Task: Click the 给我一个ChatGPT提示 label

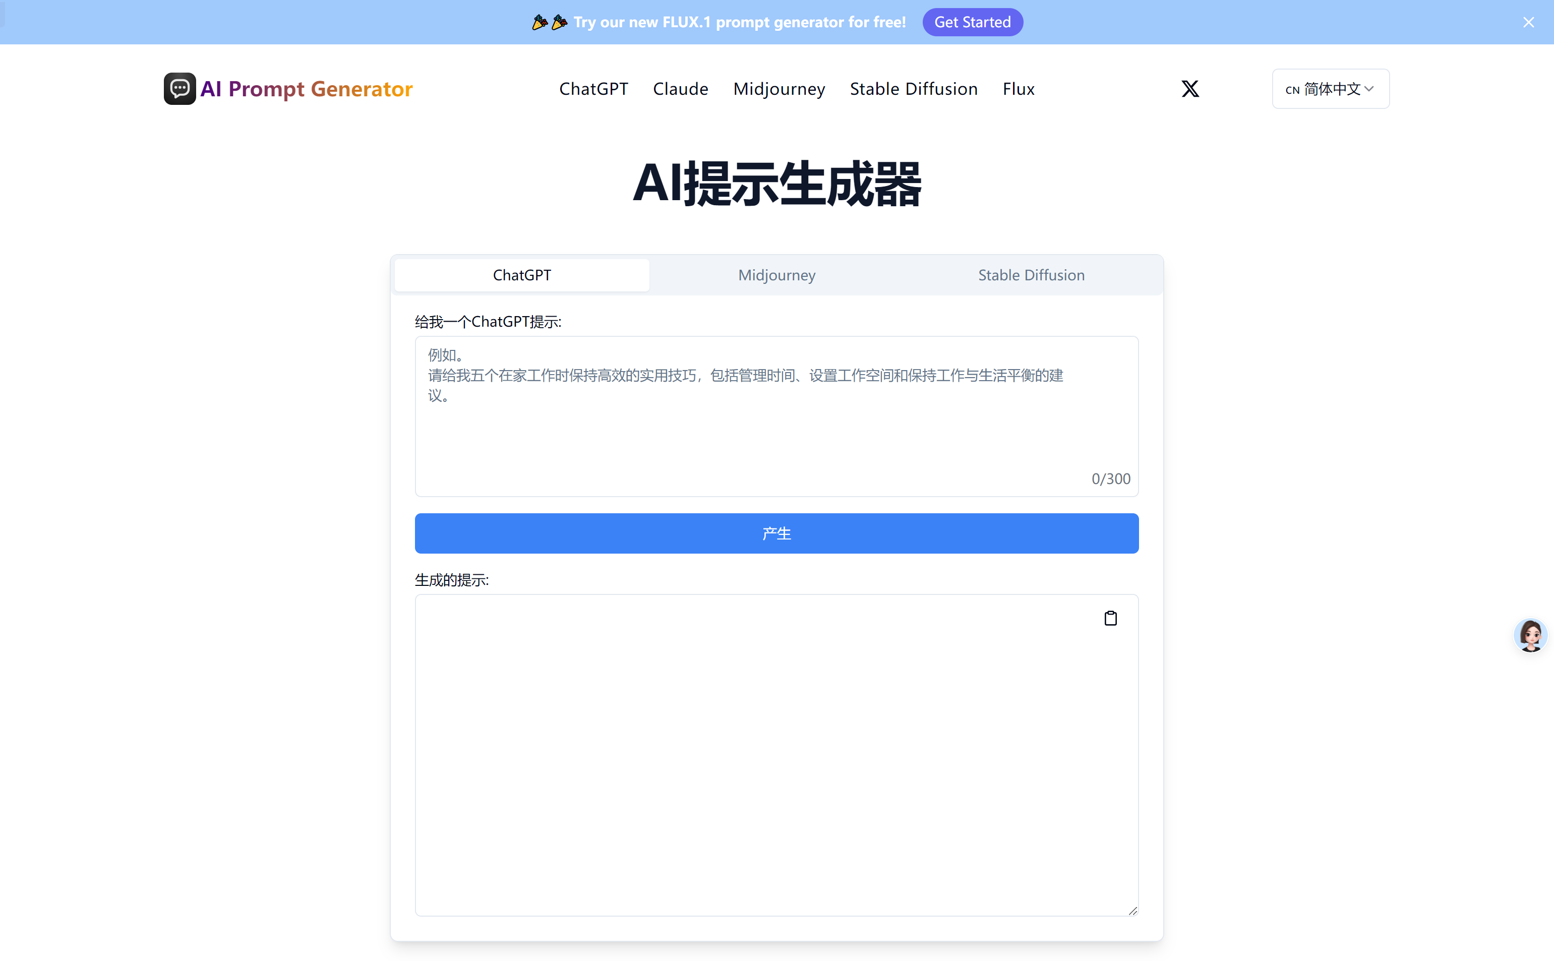Action: pos(488,322)
